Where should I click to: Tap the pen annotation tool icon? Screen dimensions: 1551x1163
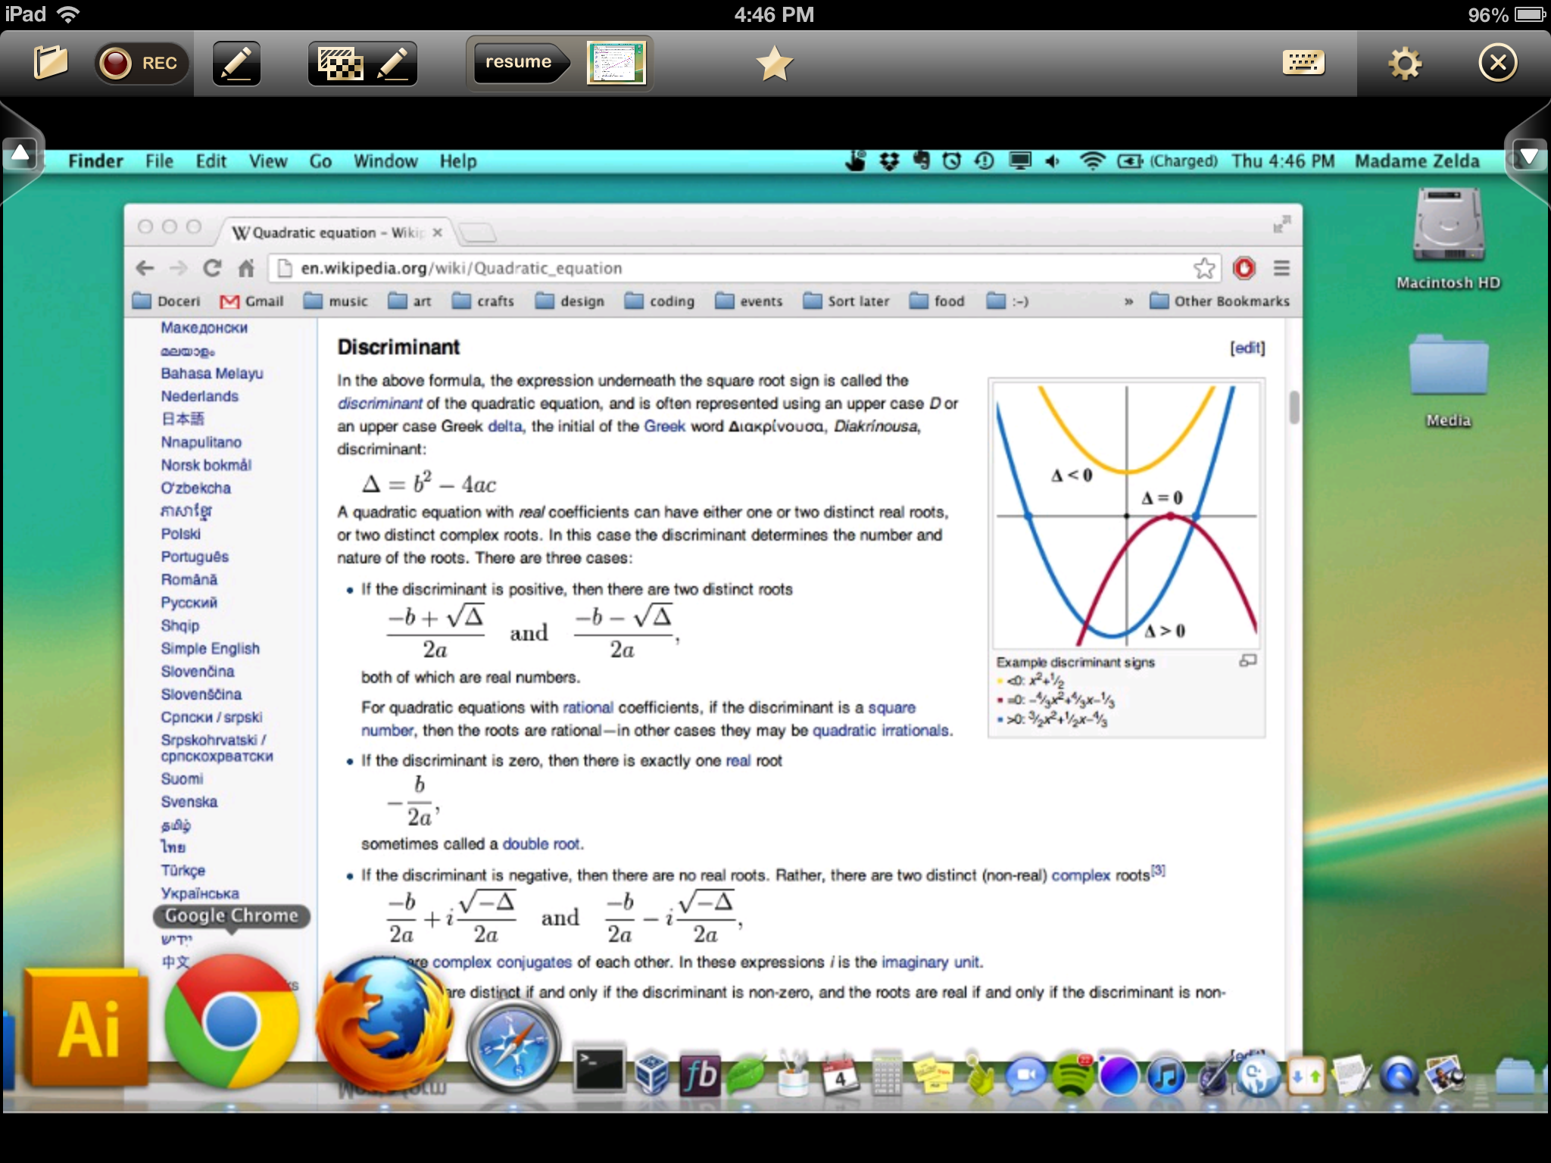237,63
